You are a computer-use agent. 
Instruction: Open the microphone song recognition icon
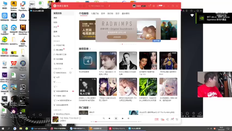[109, 6]
